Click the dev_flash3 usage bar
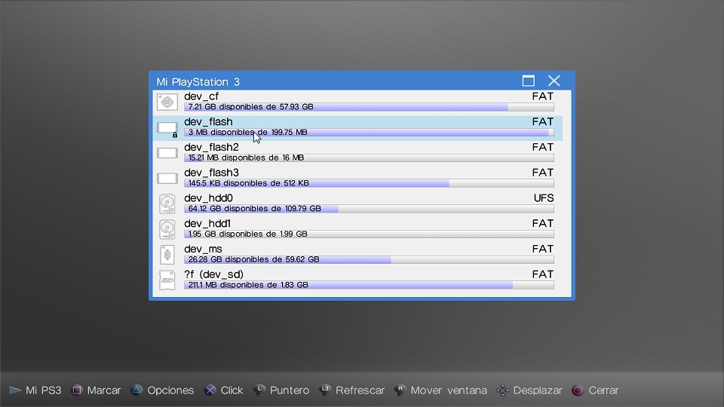The height and width of the screenshot is (407, 724). [369, 183]
